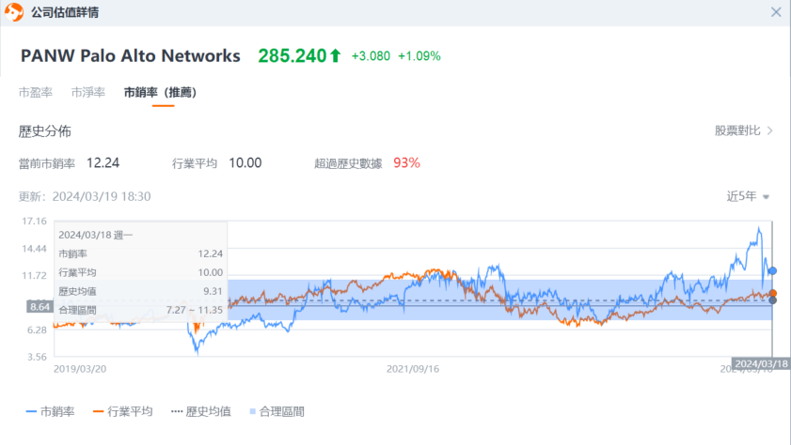Select the 市銷率 (推薦) tab
Screen dimensions: 791x445
tap(161, 93)
